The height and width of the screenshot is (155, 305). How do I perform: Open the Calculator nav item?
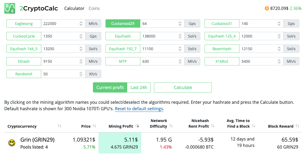[74, 8]
